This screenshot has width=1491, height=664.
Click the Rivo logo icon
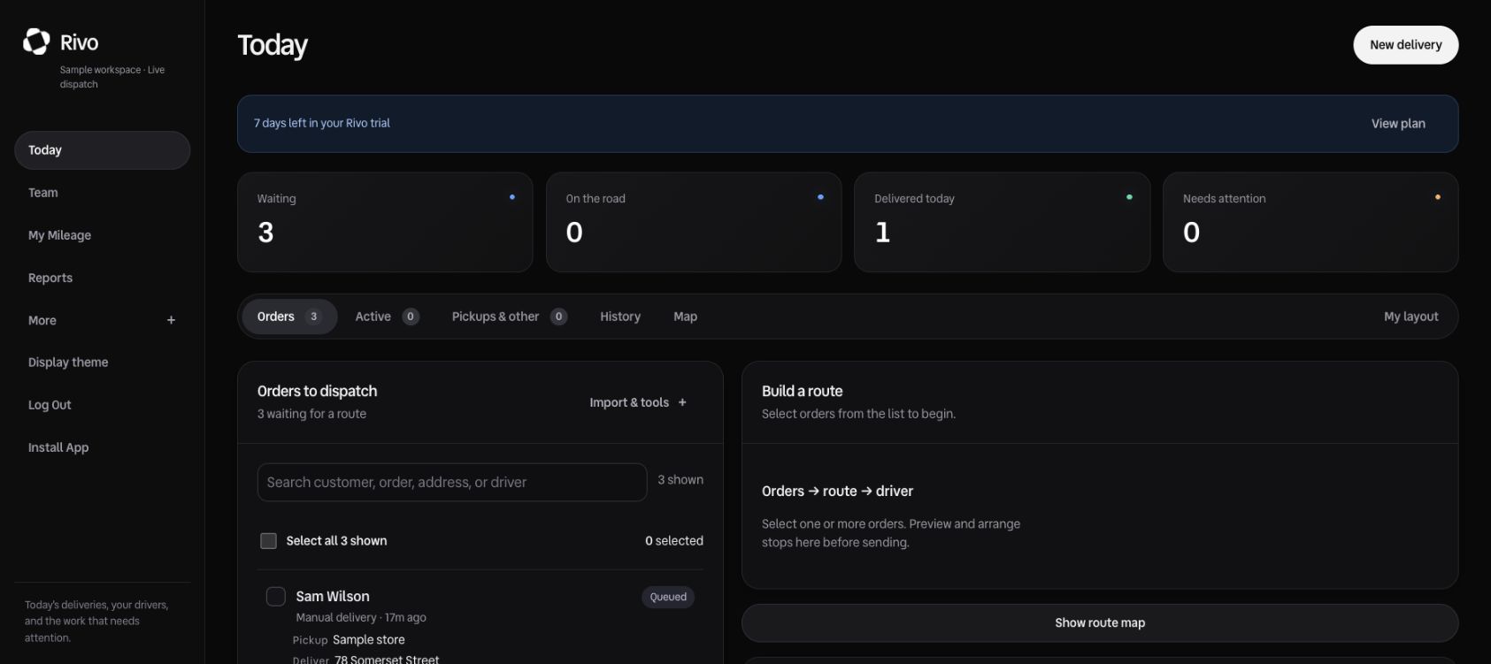pyautogui.click(x=36, y=42)
